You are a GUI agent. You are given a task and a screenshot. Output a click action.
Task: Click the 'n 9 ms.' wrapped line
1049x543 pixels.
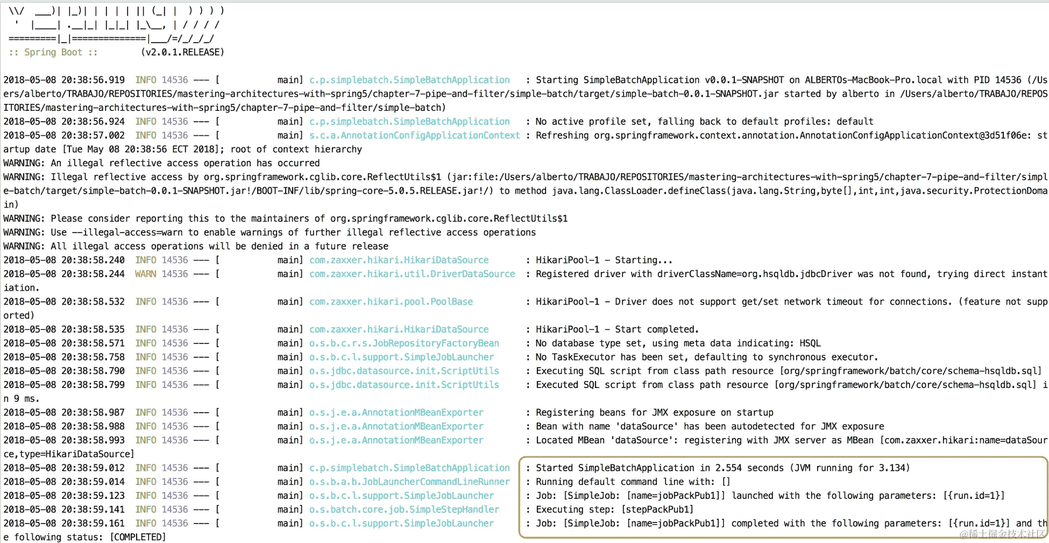click(x=22, y=399)
